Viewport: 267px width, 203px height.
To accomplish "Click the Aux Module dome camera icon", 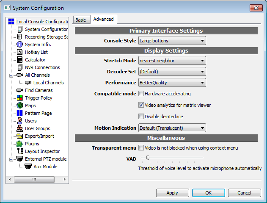I will click(28, 166).
